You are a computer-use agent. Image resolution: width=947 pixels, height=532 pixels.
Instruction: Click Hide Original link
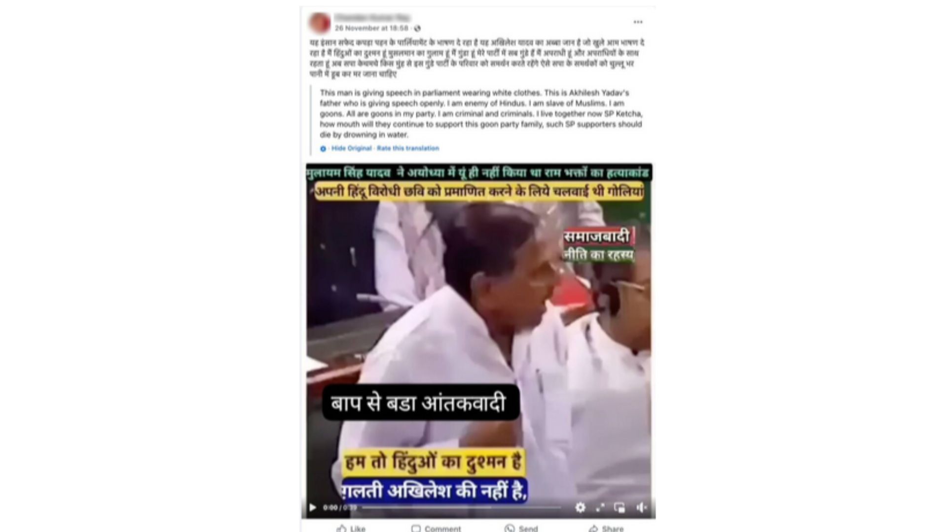351,148
